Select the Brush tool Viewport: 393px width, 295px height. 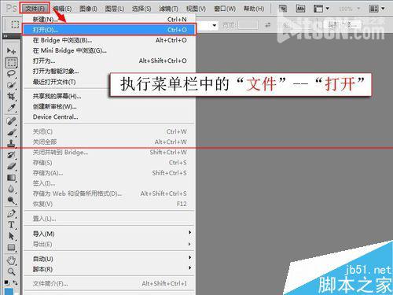(x=11, y=132)
